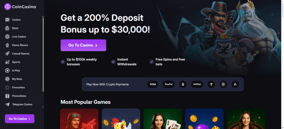Click the In Play circular play icon

pos(7,71)
